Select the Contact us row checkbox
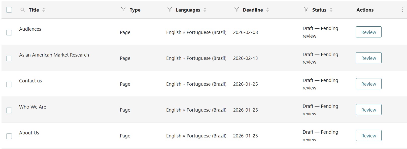The height and width of the screenshot is (149, 407). click(x=9, y=84)
